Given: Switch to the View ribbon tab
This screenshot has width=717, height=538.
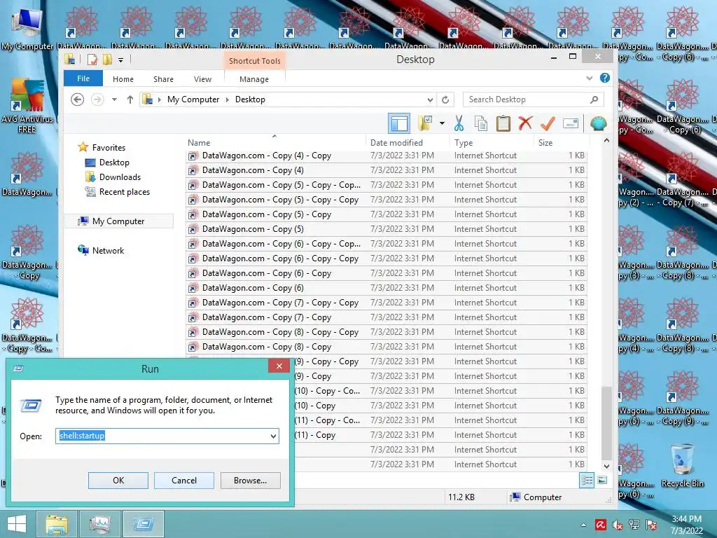Looking at the screenshot, I should [202, 78].
